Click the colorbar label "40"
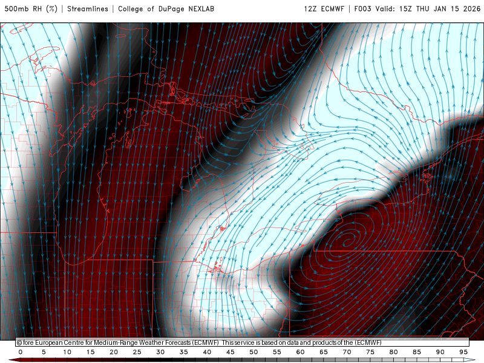Screen dimensions: 484x363 [207, 352]
